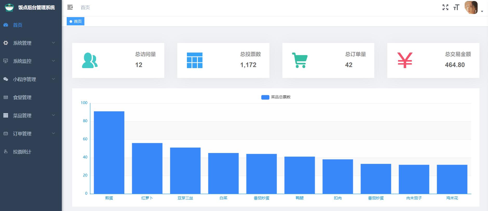
Task: Expand the 订单管理 sidebar menu
Action: [22, 134]
